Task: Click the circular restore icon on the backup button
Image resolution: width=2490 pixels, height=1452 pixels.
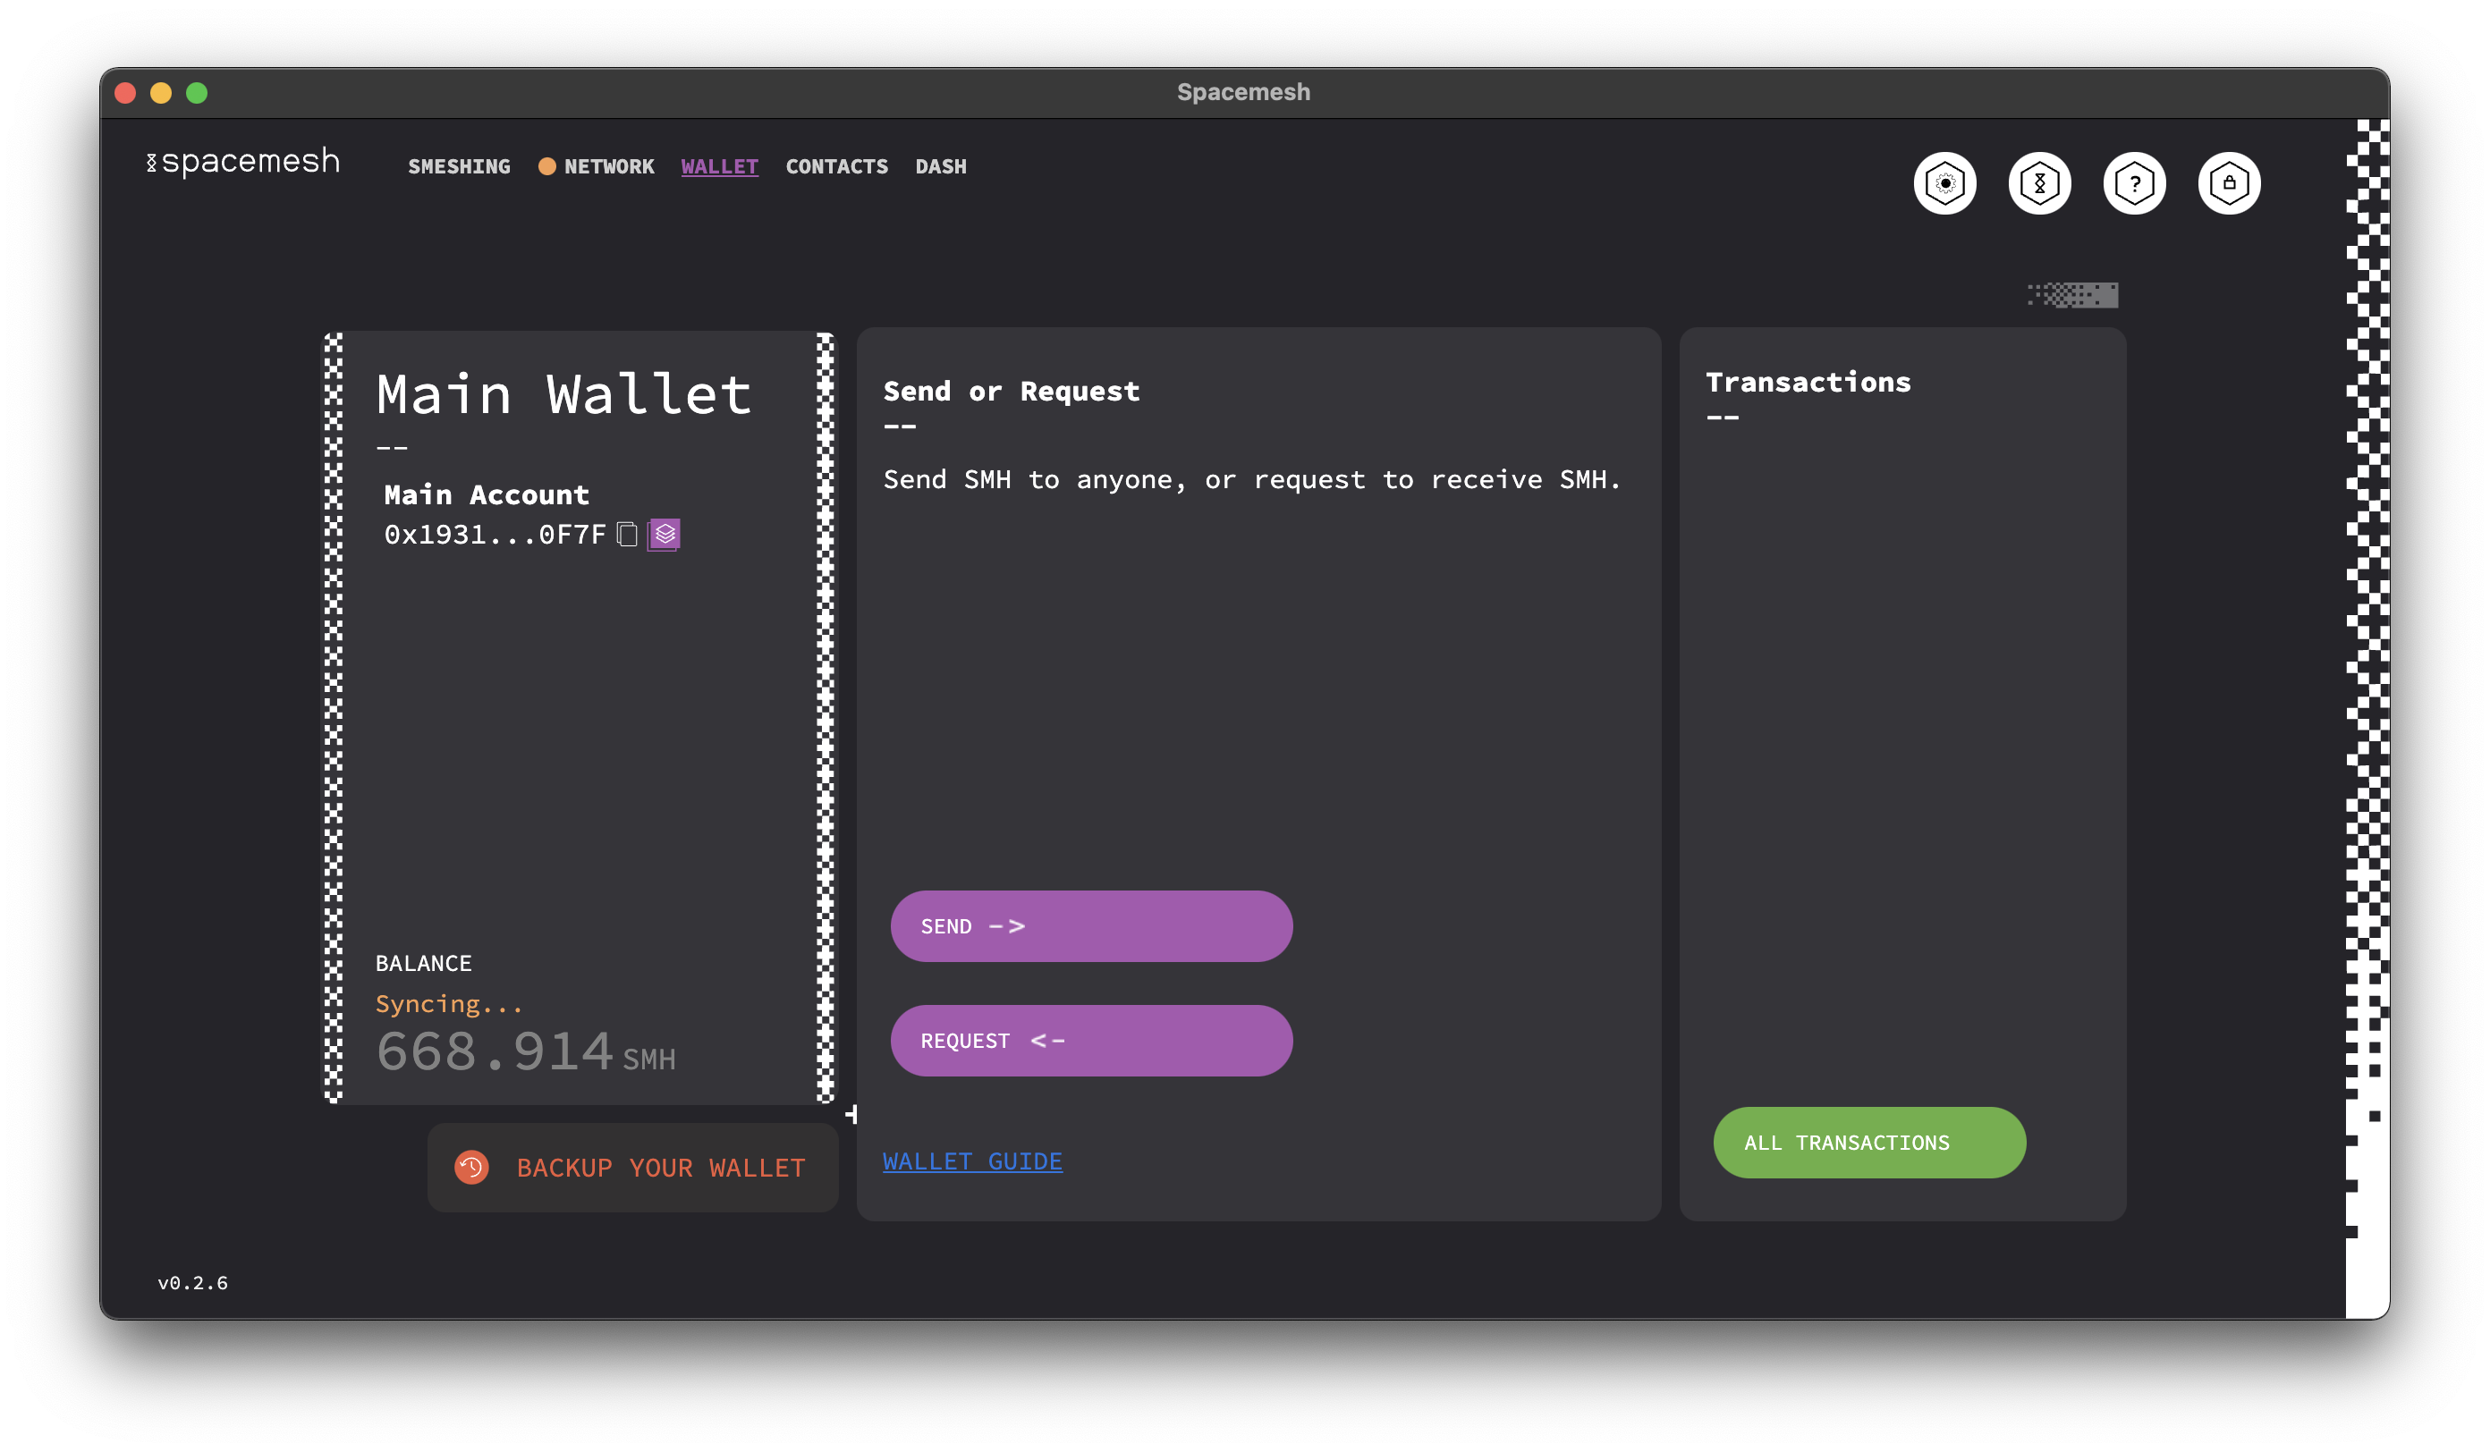Action: coord(471,1167)
